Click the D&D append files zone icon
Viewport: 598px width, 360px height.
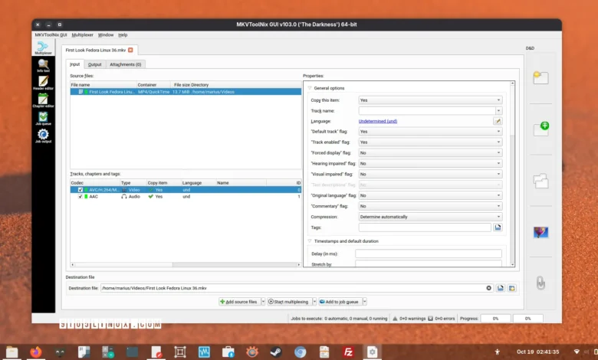click(x=540, y=181)
